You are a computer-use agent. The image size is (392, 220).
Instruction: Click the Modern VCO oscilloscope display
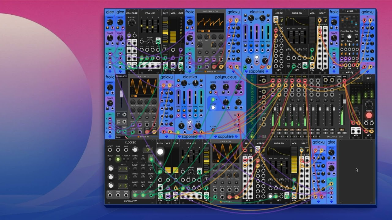coord(210,23)
